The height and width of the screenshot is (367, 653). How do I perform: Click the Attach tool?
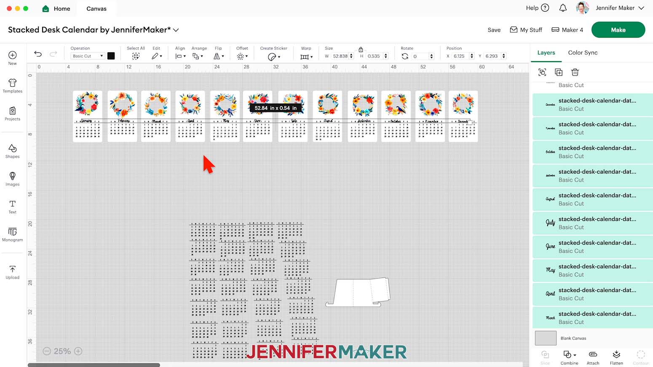[x=593, y=357]
